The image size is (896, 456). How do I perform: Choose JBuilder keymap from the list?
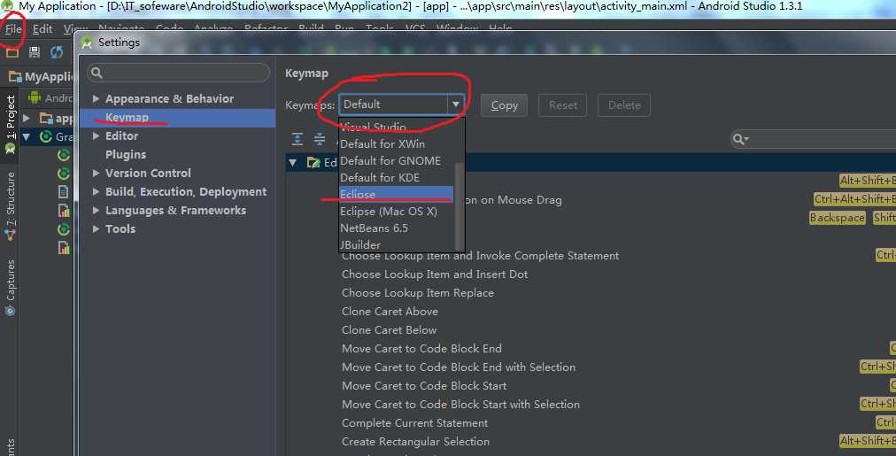tap(360, 244)
